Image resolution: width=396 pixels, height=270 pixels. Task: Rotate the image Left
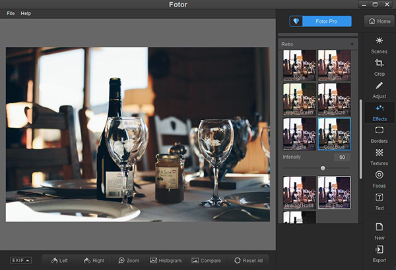[x=59, y=260]
